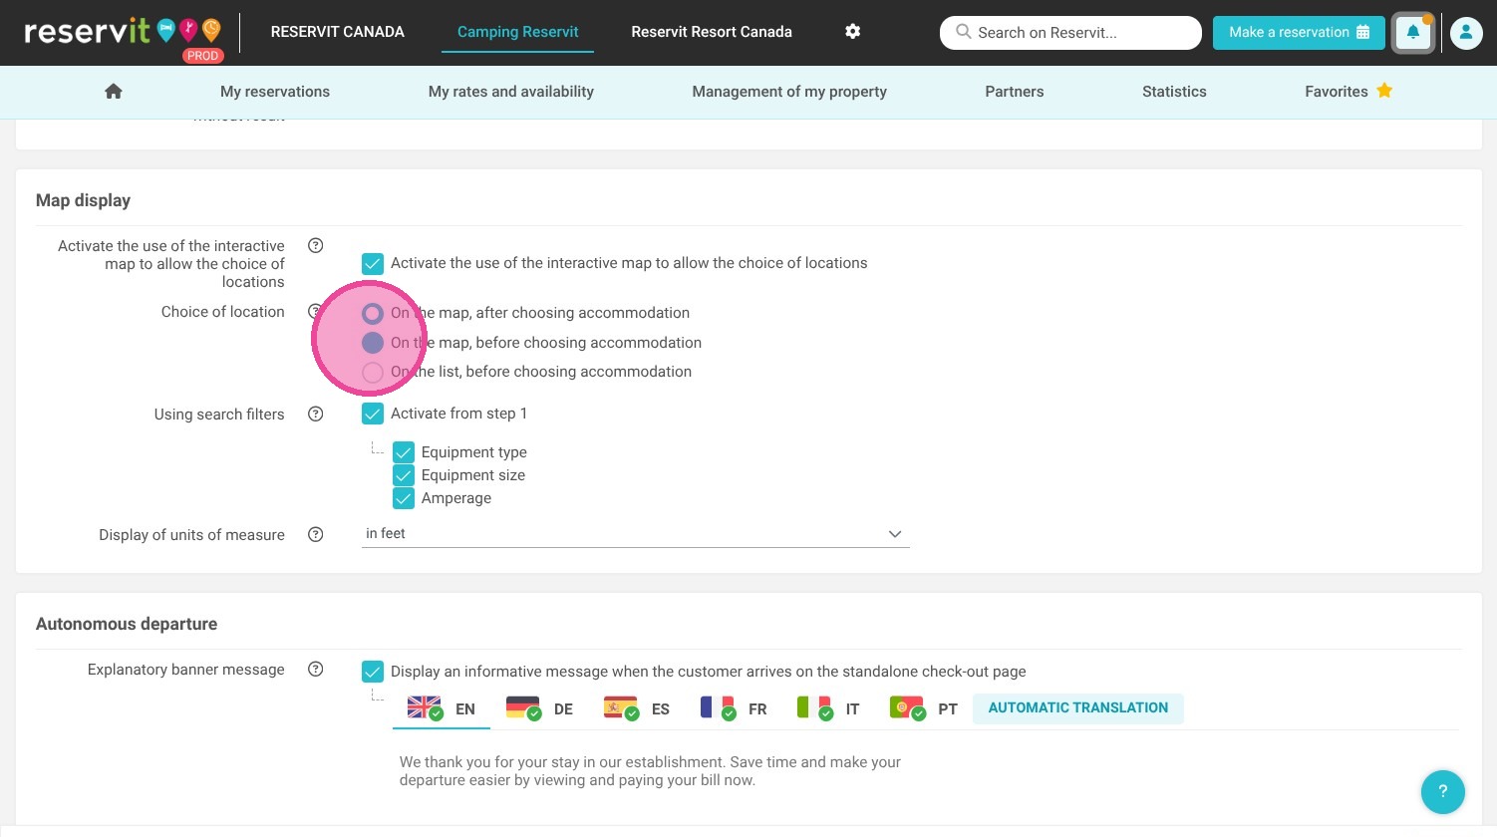Open the units of measure dropdown
The image size is (1497, 837).
(x=636, y=534)
